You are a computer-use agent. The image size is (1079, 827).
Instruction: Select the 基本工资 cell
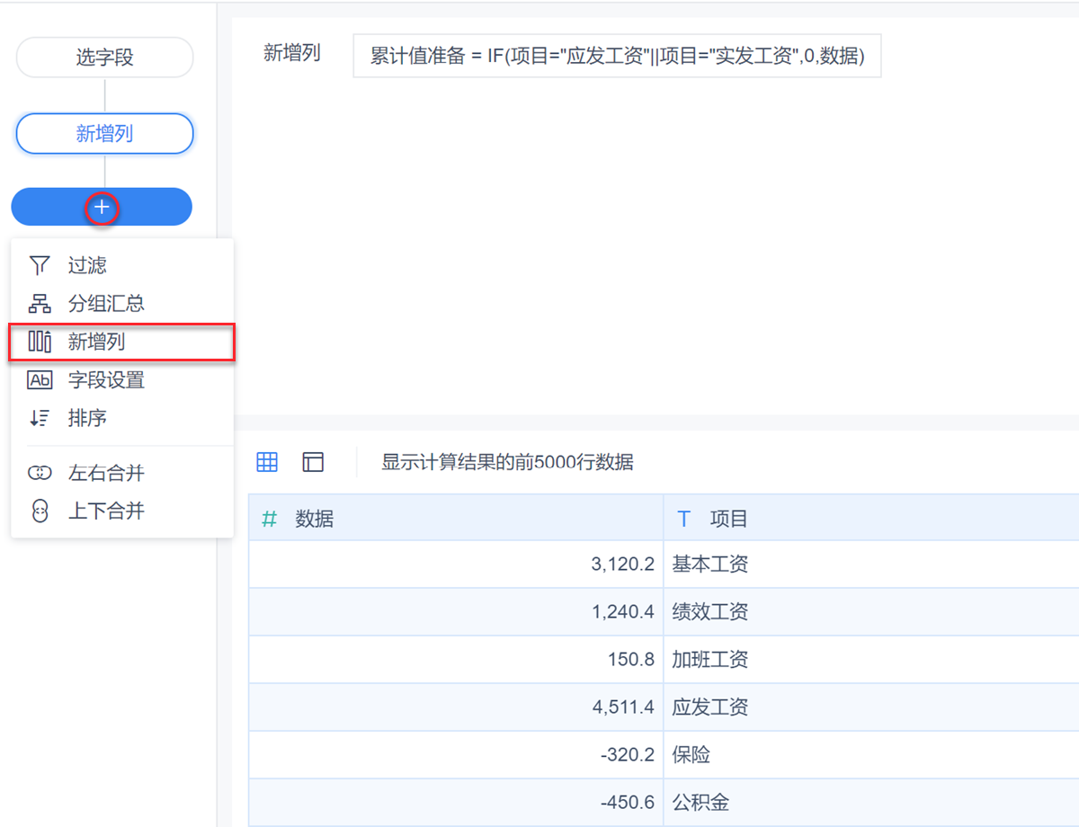[871, 565]
